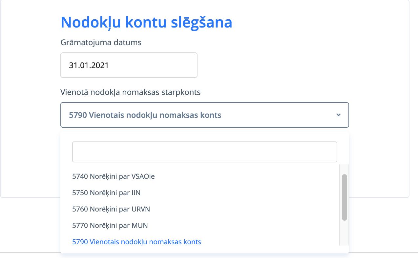The width and height of the screenshot is (418, 258).
Task: Click the Grāmatojuma datums label
Action: point(101,43)
